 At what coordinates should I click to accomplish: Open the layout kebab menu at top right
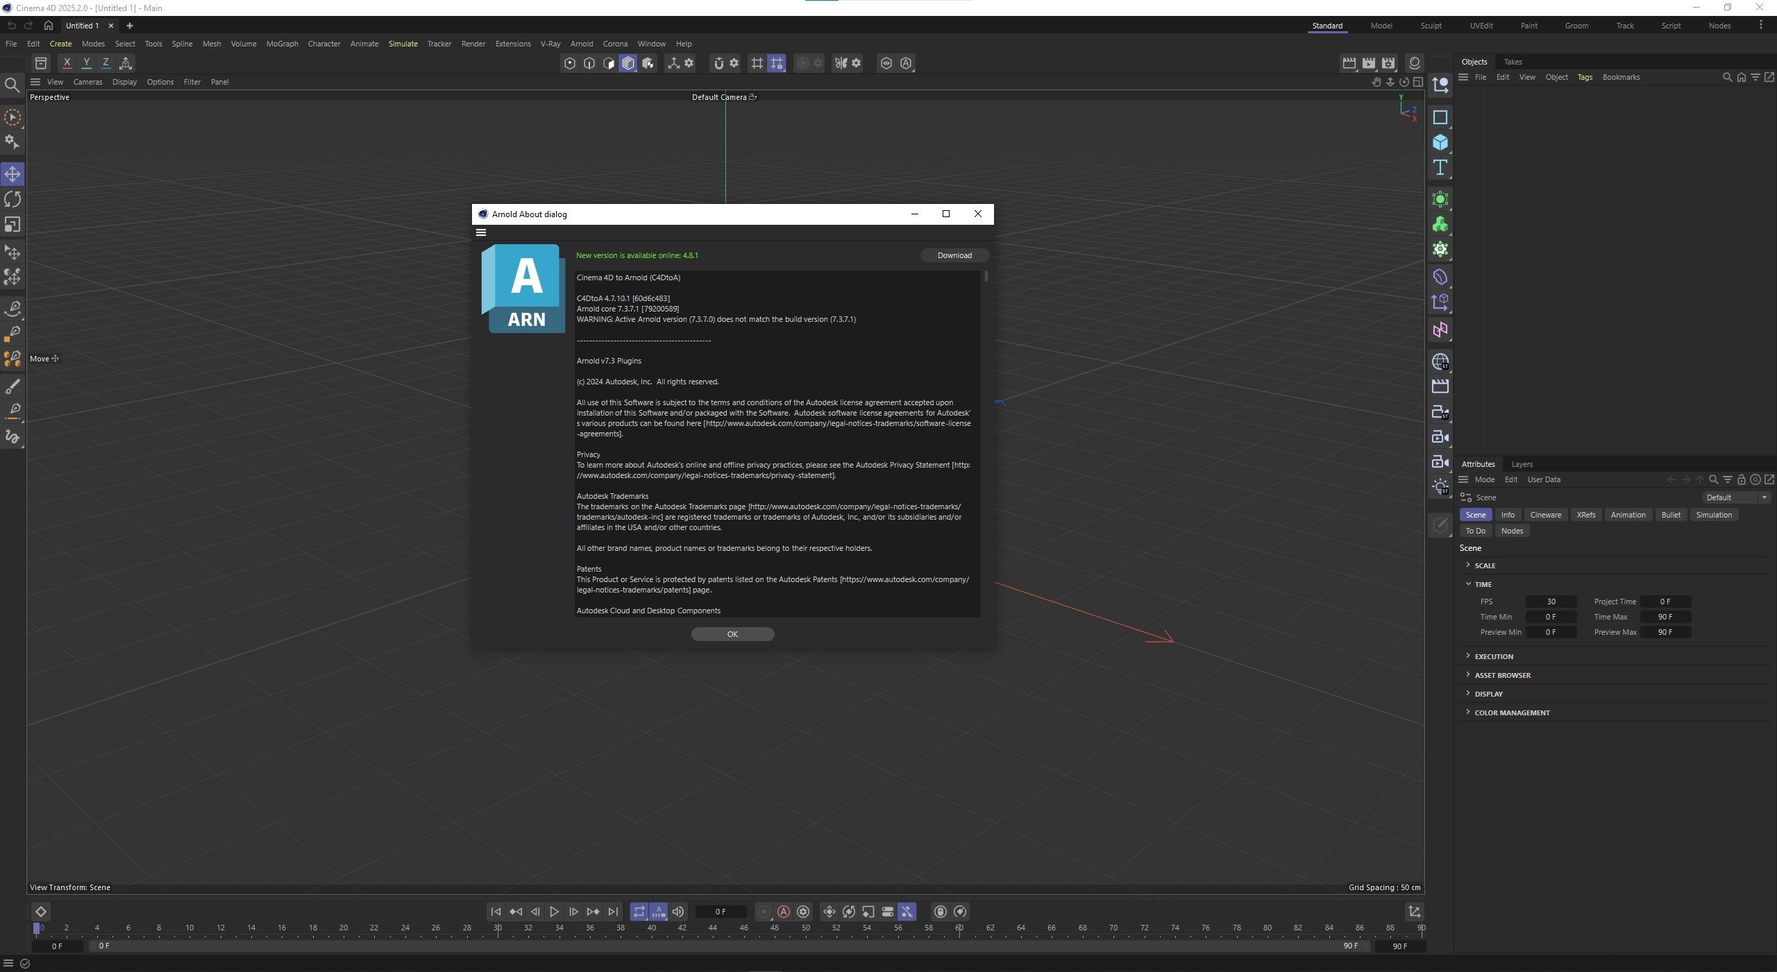coord(1761,26)
